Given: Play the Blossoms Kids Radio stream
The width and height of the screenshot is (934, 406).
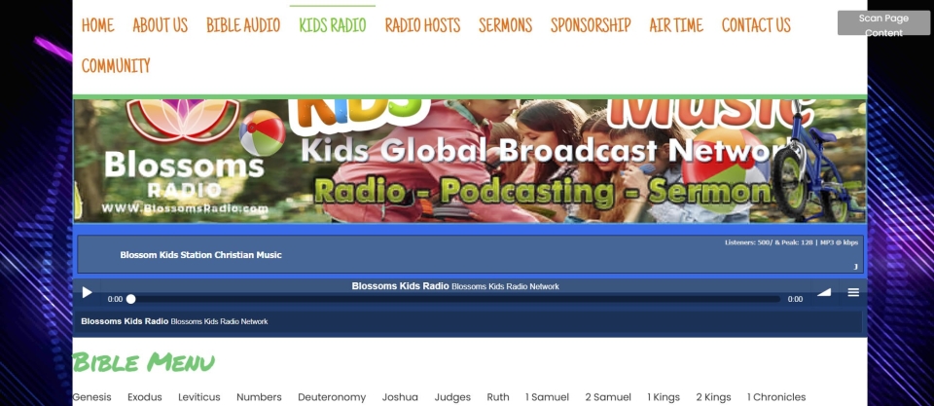Looking at the screenshot, I should pyautogui.click(x=87, y=292).
